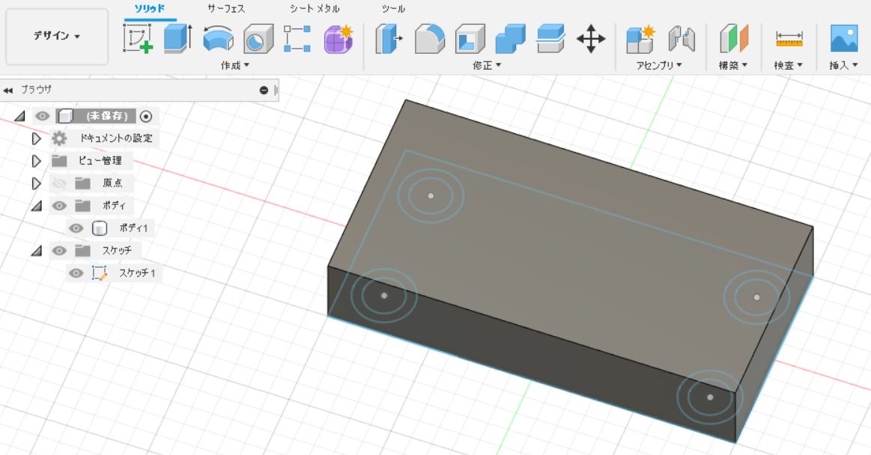Image resolution: width=871 pixels, height=455 pixels.
Task: Select the front side face of the box
Action: (532, 353)
